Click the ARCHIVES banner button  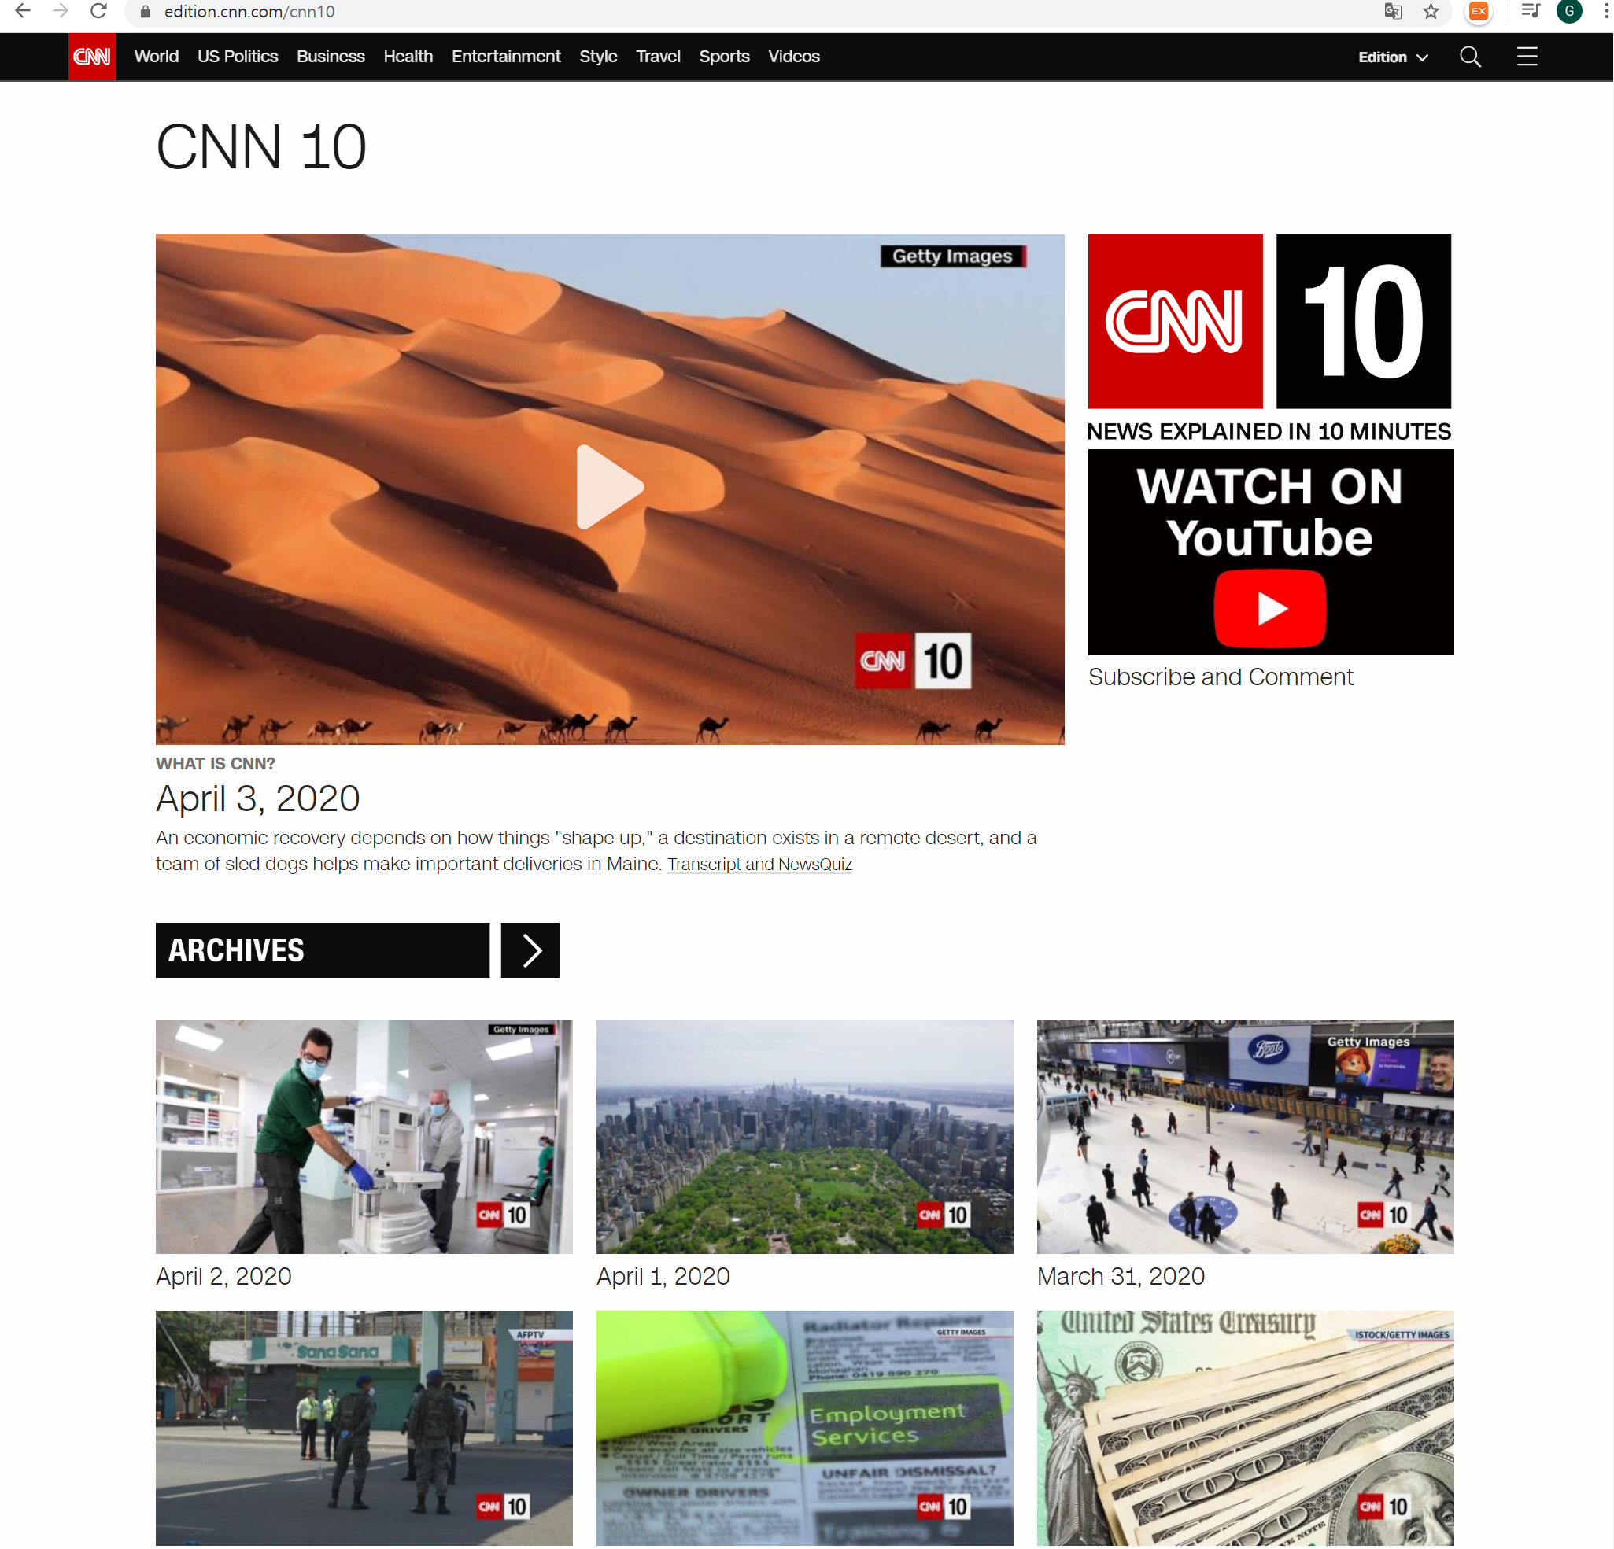[322, 950]
